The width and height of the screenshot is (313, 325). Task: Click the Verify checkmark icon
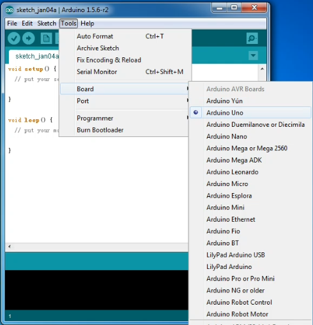[14, 38]
